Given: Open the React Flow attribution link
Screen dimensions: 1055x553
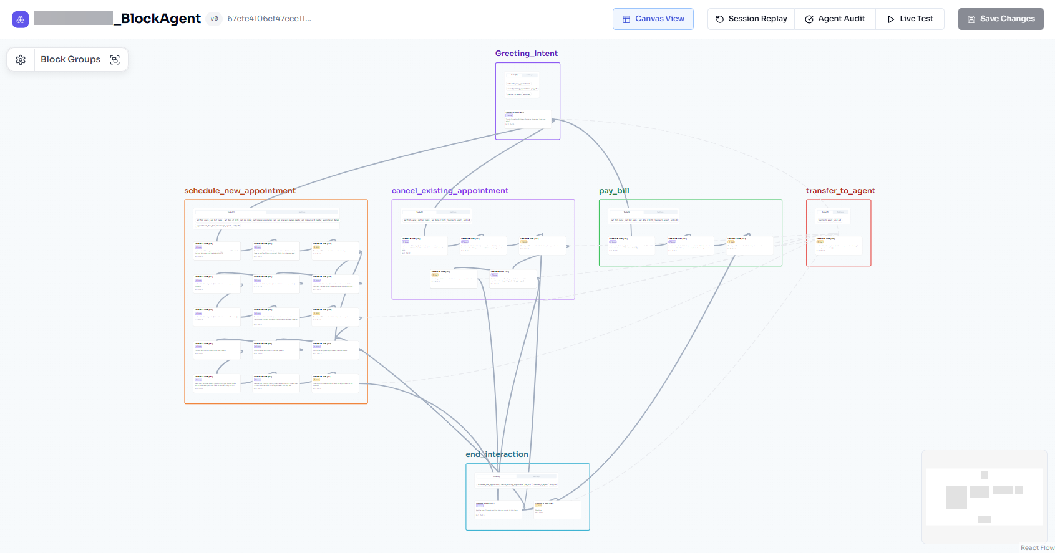Looking at the screenshot, I should pos(1037,548).
